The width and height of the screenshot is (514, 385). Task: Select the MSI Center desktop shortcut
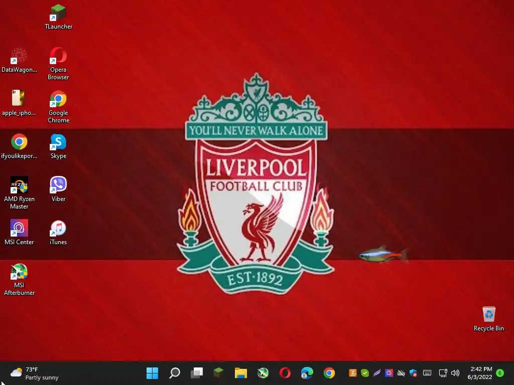(x=19, y=233)
